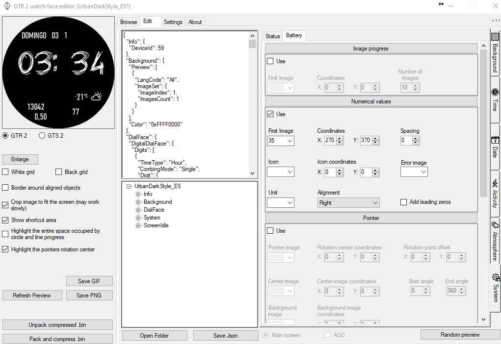The image size is (501, 344).
Task: Increase the Spacing value with the up arrow
Action: (x=416, y=139)
